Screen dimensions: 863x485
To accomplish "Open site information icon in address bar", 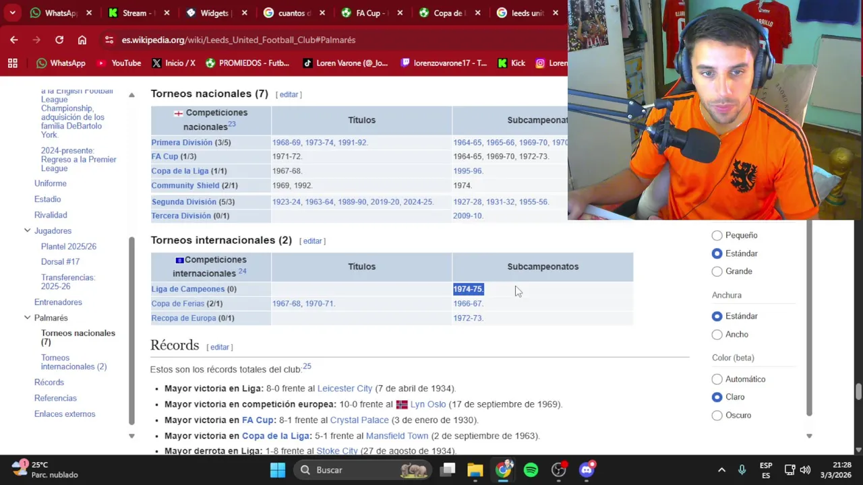I will click(x=109, y=40).
